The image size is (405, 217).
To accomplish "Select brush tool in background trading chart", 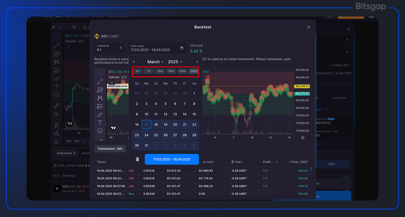I will [x=56, y=78].
